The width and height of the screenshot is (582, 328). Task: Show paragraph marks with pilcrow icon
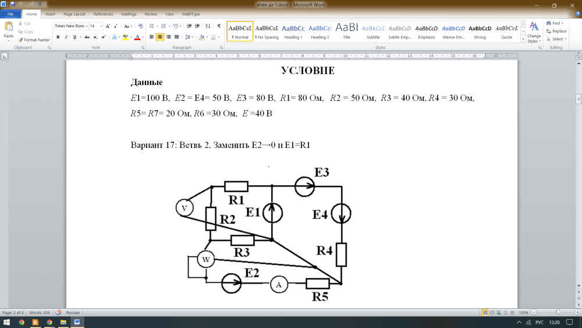(219, 26)
